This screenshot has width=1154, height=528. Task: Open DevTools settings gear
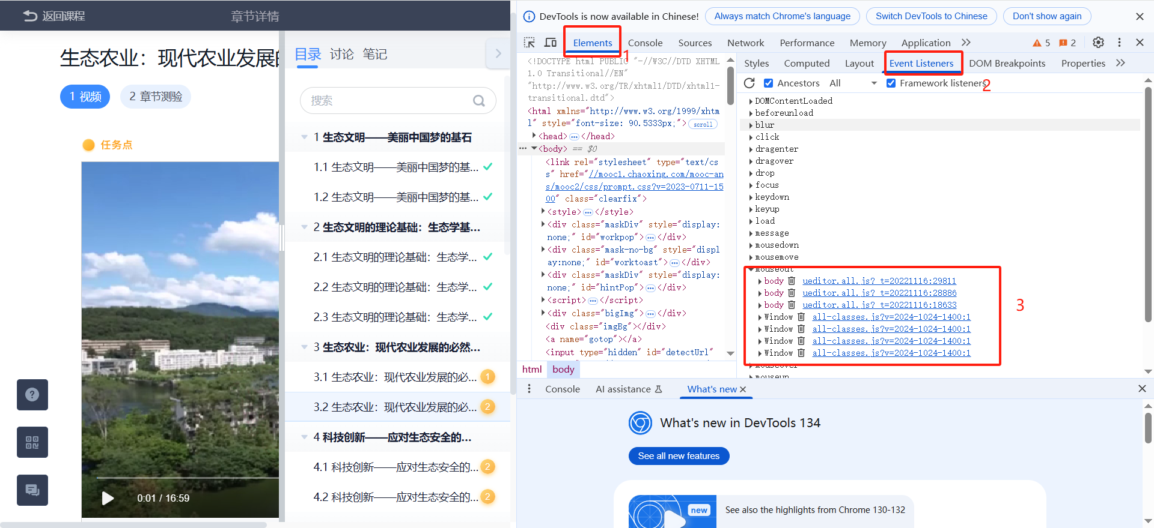tap(1098, 42)
